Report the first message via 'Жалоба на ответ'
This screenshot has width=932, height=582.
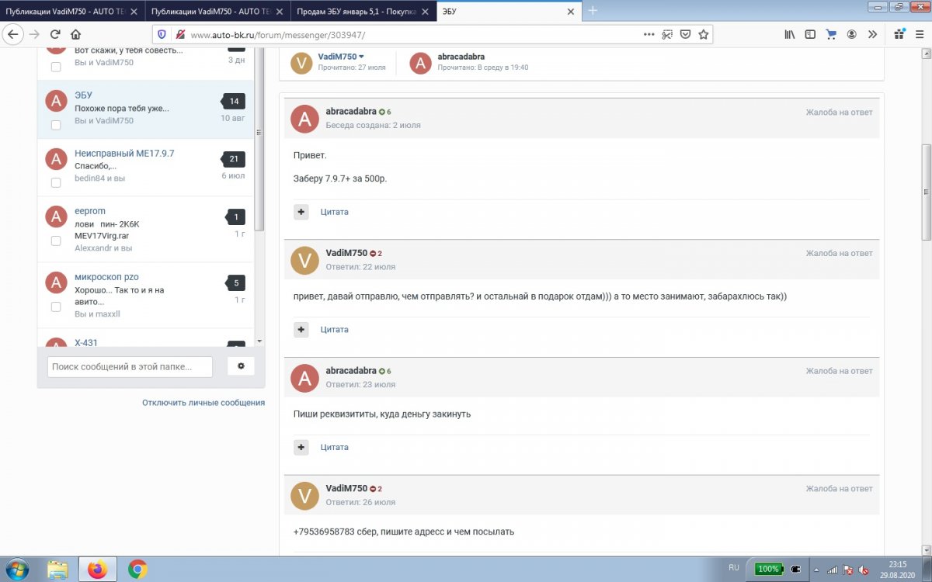pyautogui.click(x=839, y=113)
